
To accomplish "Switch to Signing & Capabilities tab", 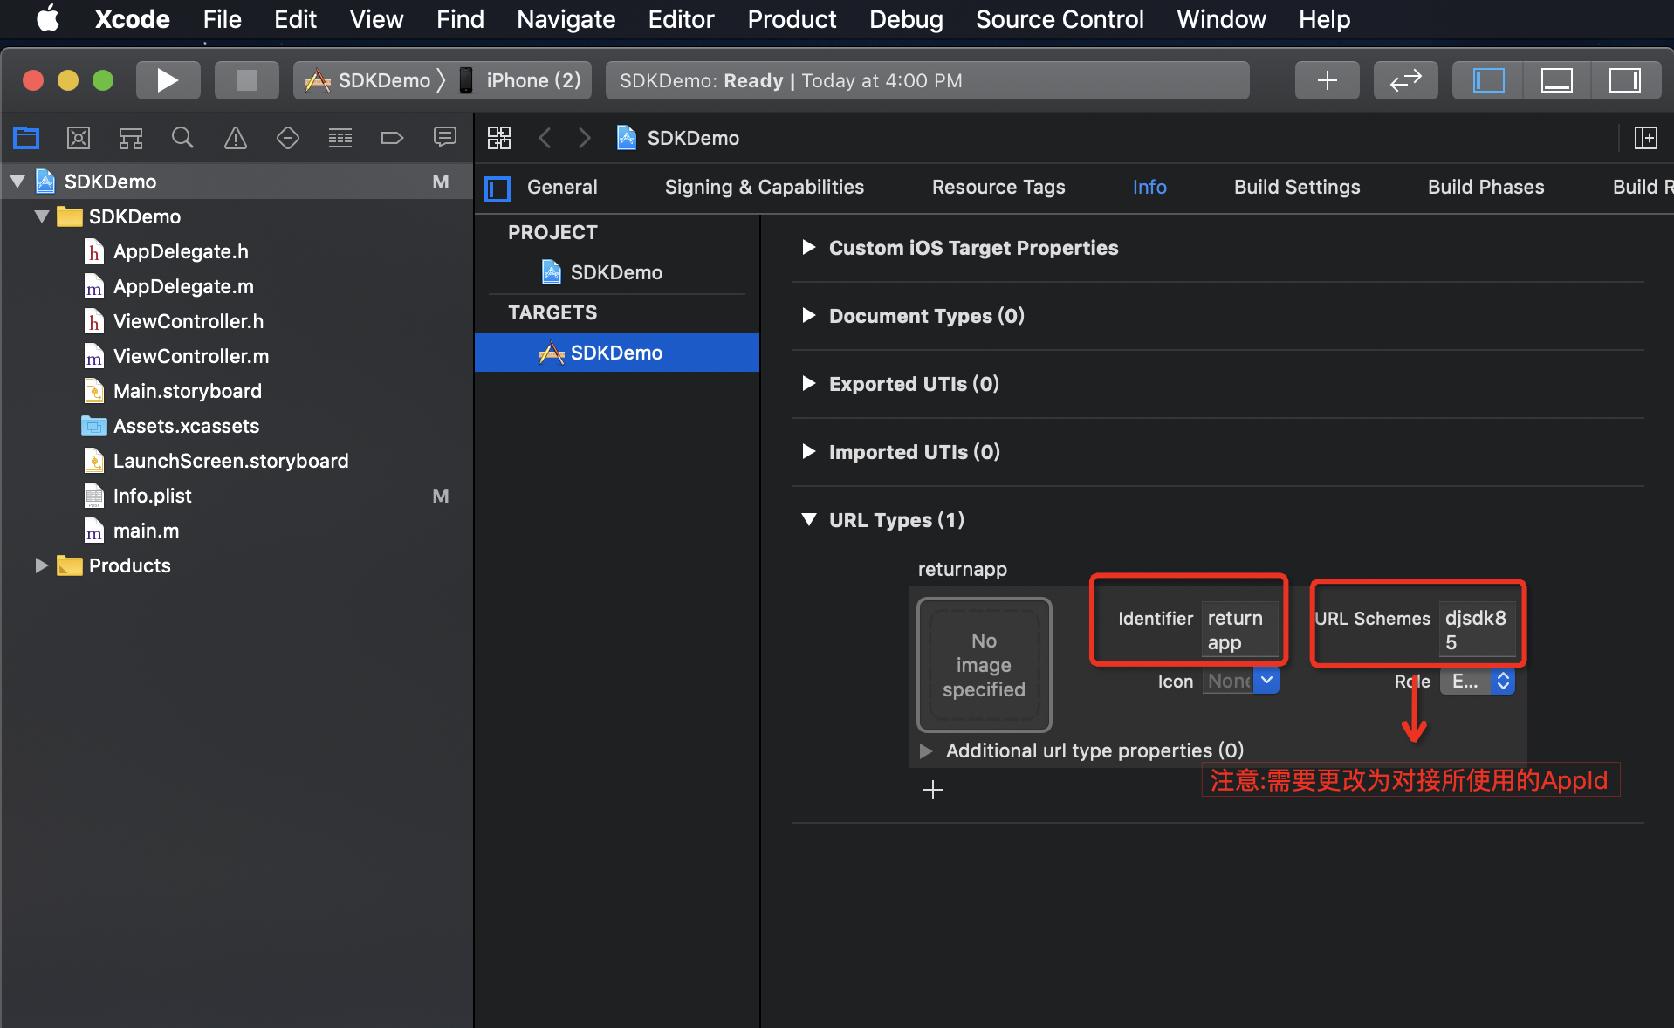I will (765, 188).
